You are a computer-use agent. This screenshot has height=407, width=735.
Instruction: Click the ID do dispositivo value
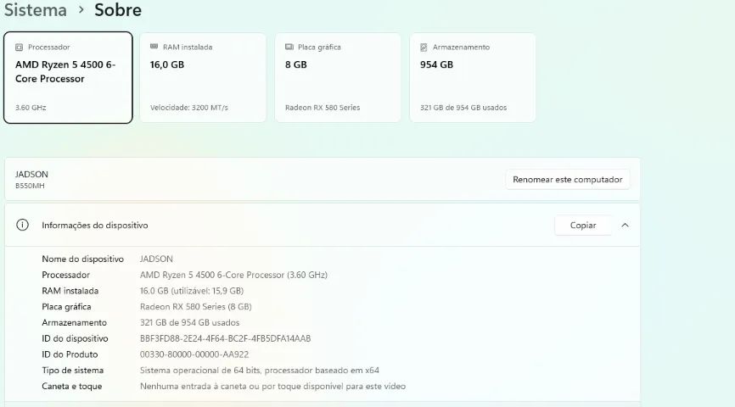(x=226, y=338)
